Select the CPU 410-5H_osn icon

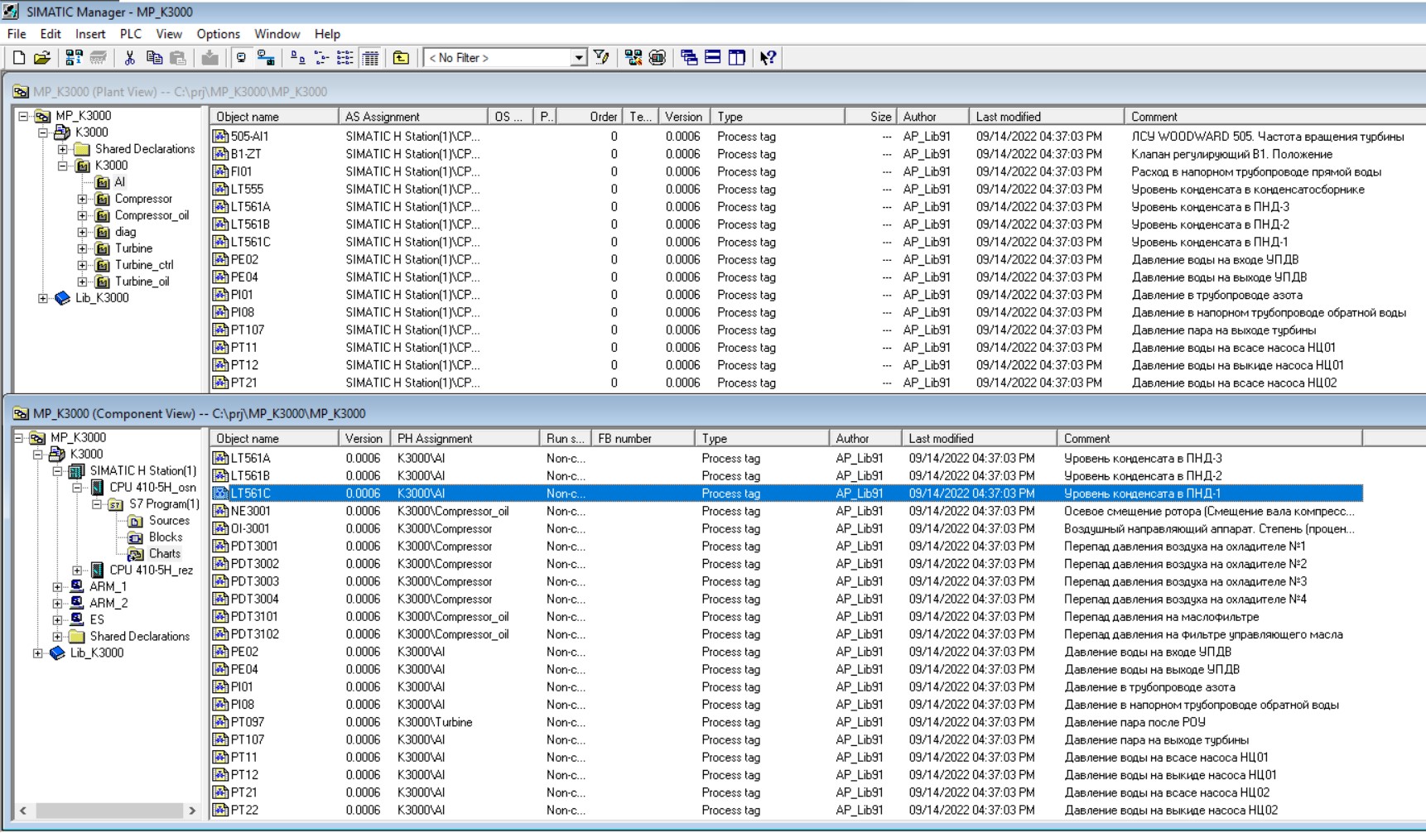pos(97,487)
